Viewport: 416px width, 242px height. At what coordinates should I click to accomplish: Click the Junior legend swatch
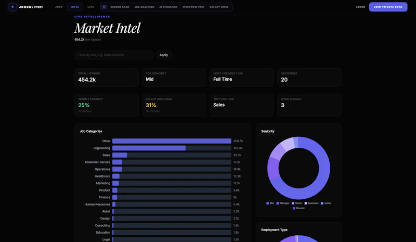[x=322, y=203]
